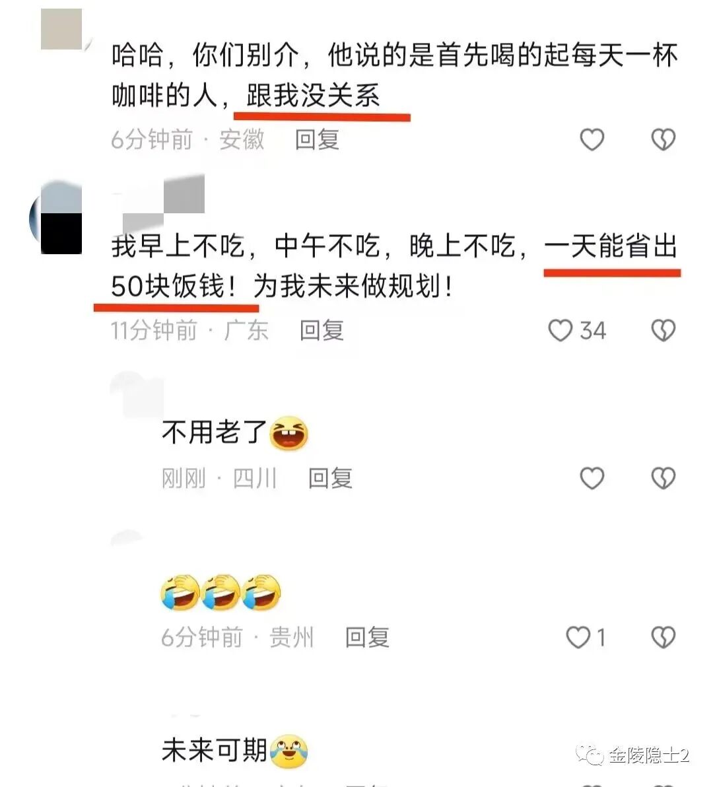Dislike the 不用老了 reply from Sichuan

pos(663,478)
